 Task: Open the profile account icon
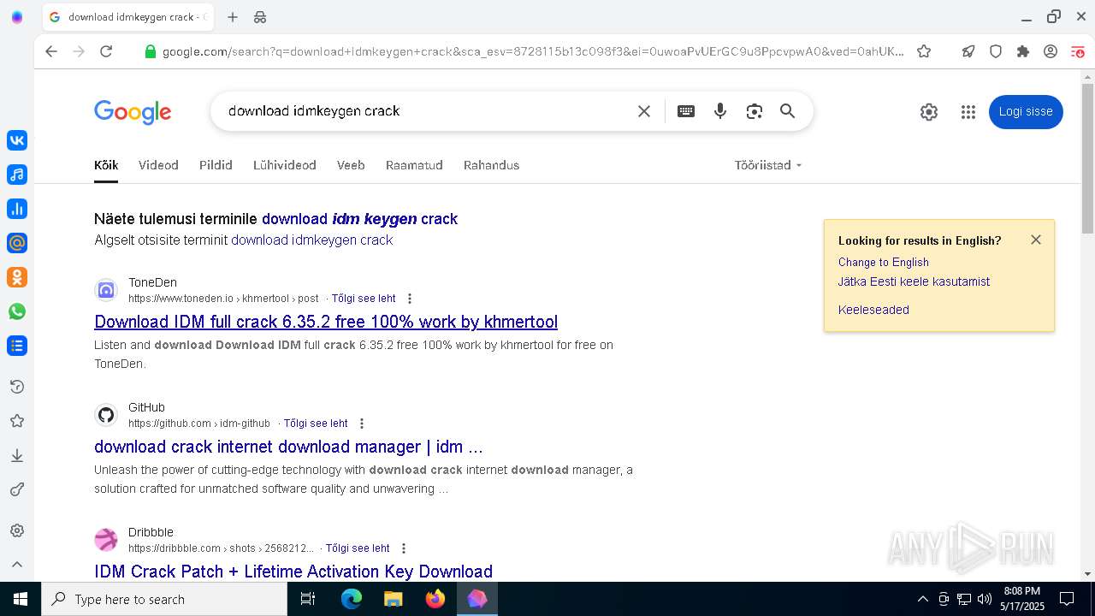(1051, 51)
